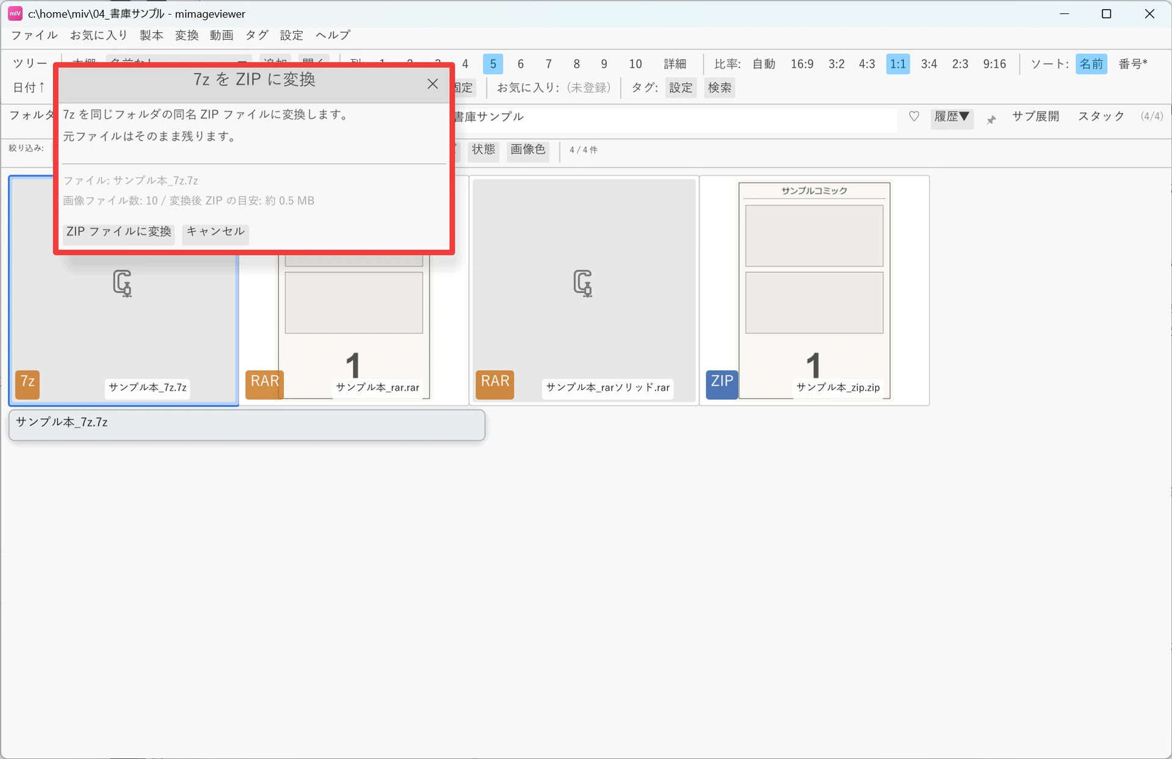This screenshot has height=759, width=1172.
Task: Open the お気に入り menu
Action: click(99, 35)
